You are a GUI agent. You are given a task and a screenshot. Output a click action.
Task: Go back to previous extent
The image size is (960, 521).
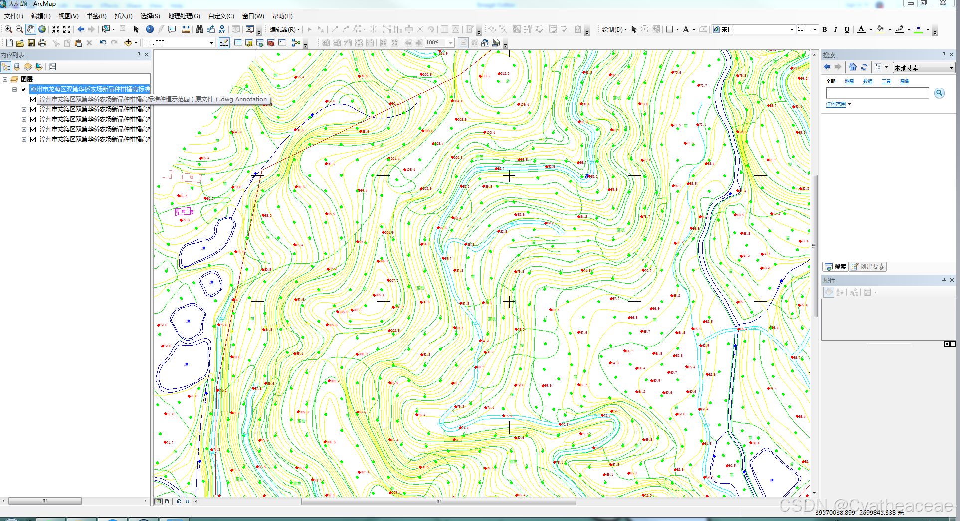point(81,29)
